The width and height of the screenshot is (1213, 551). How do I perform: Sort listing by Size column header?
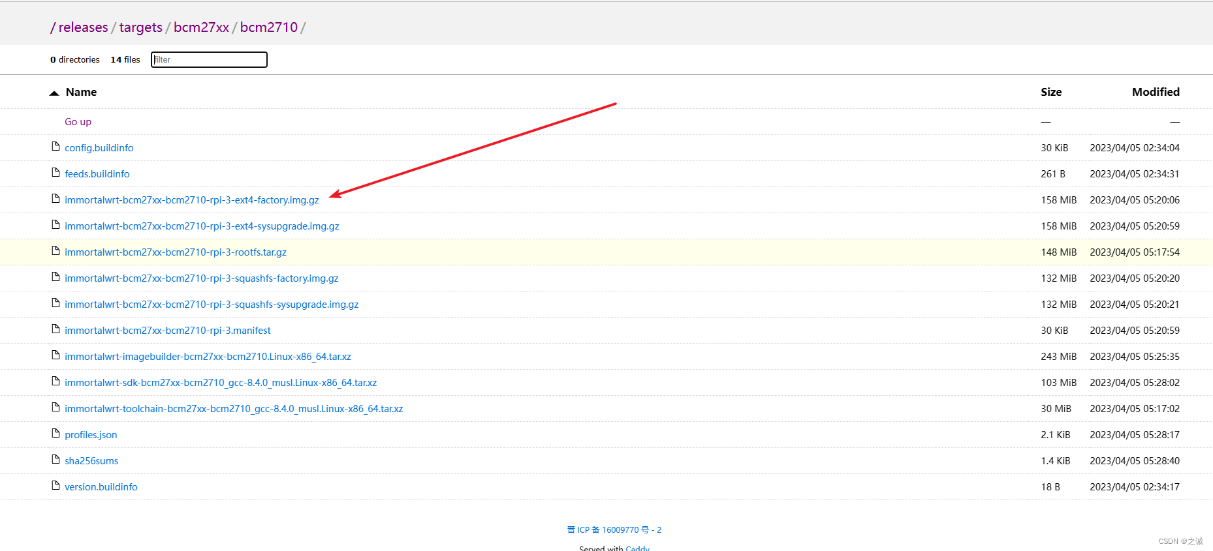[x=1051, y=92]
